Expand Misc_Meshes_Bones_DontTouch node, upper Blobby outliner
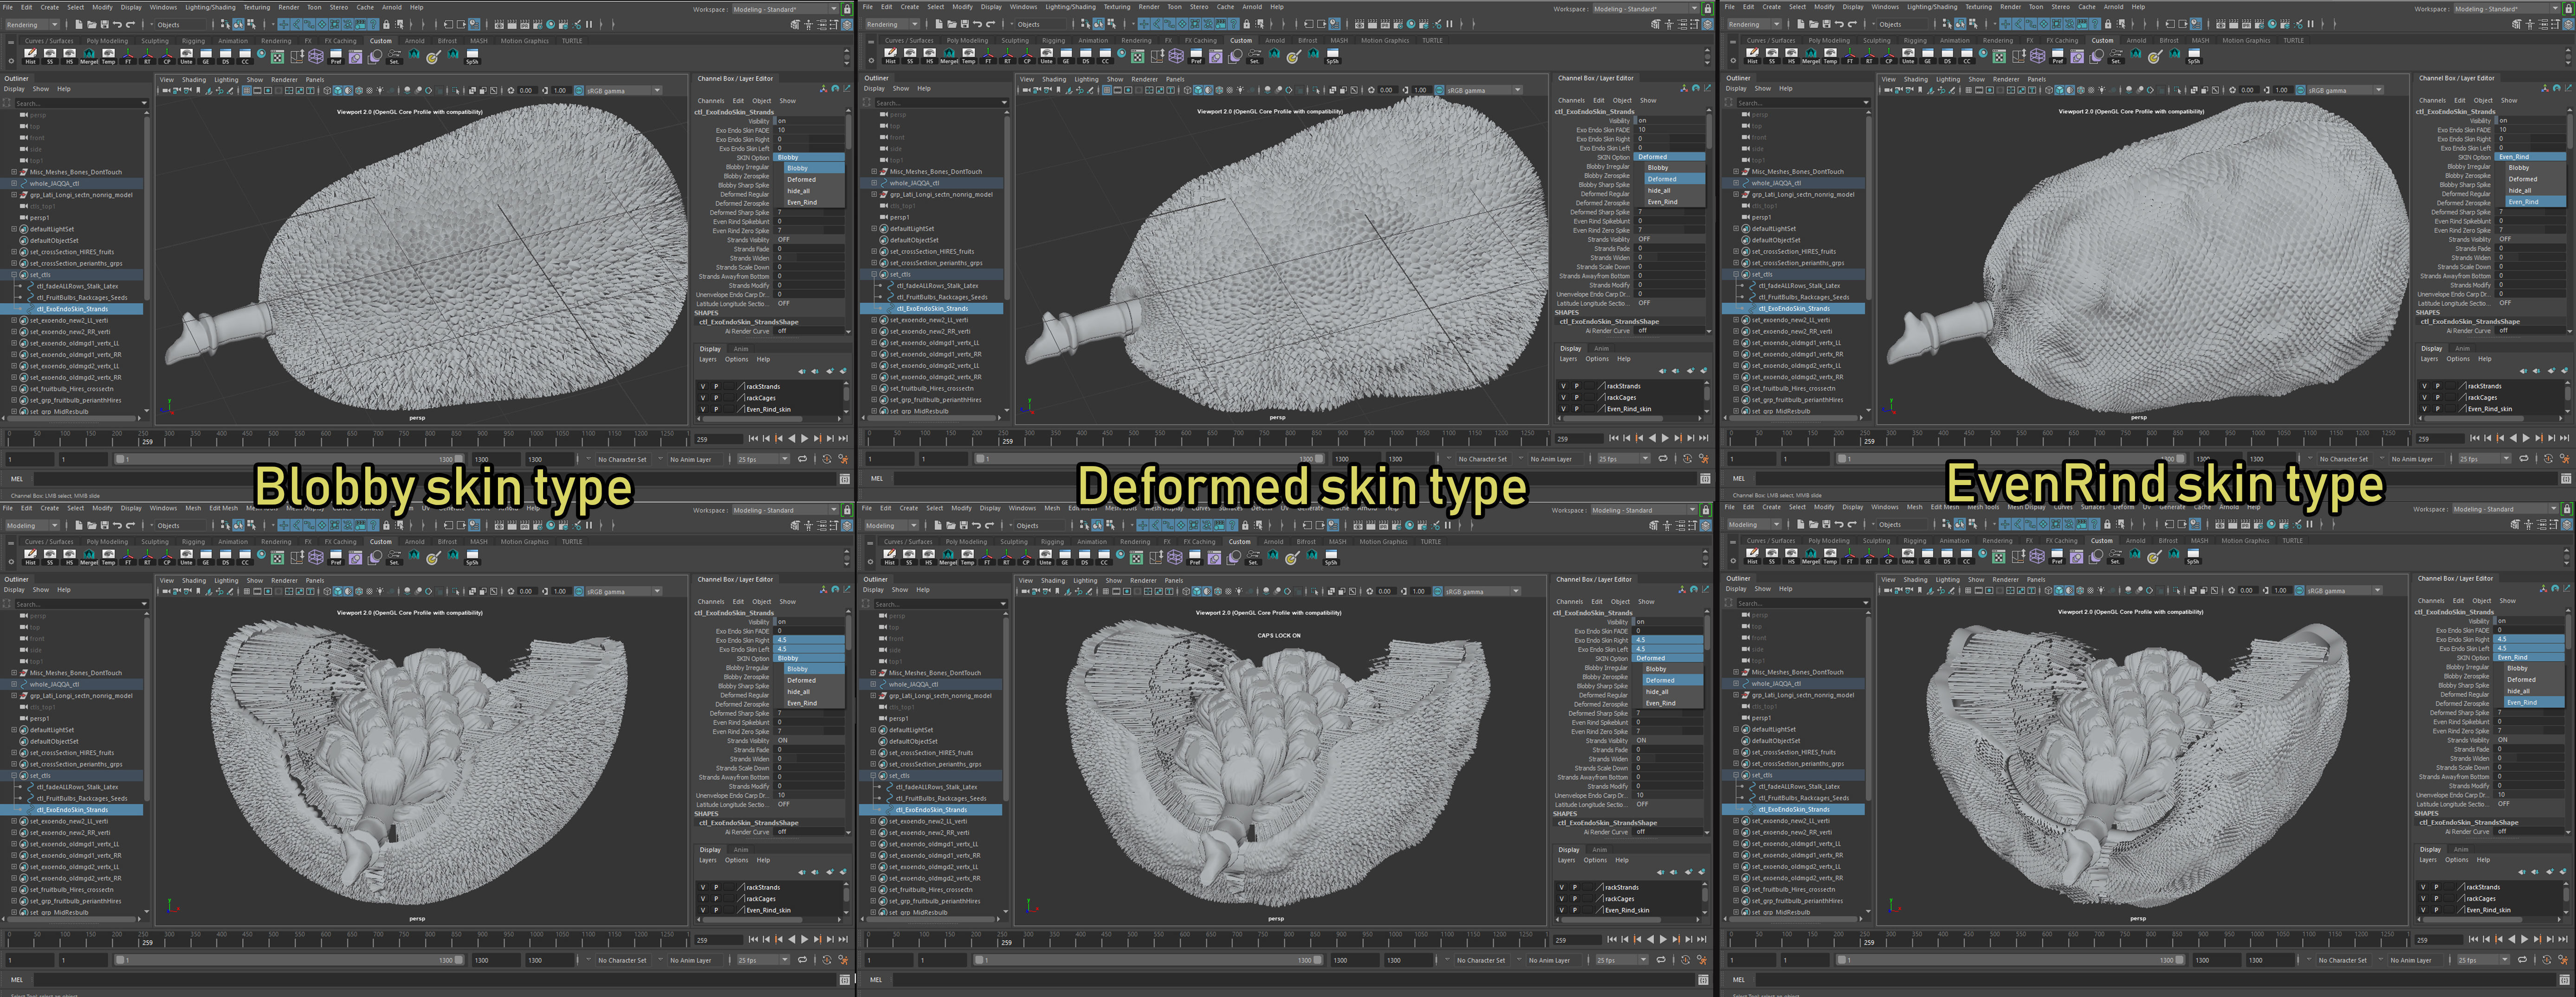 pyautogui.click(x=14, y=172)
